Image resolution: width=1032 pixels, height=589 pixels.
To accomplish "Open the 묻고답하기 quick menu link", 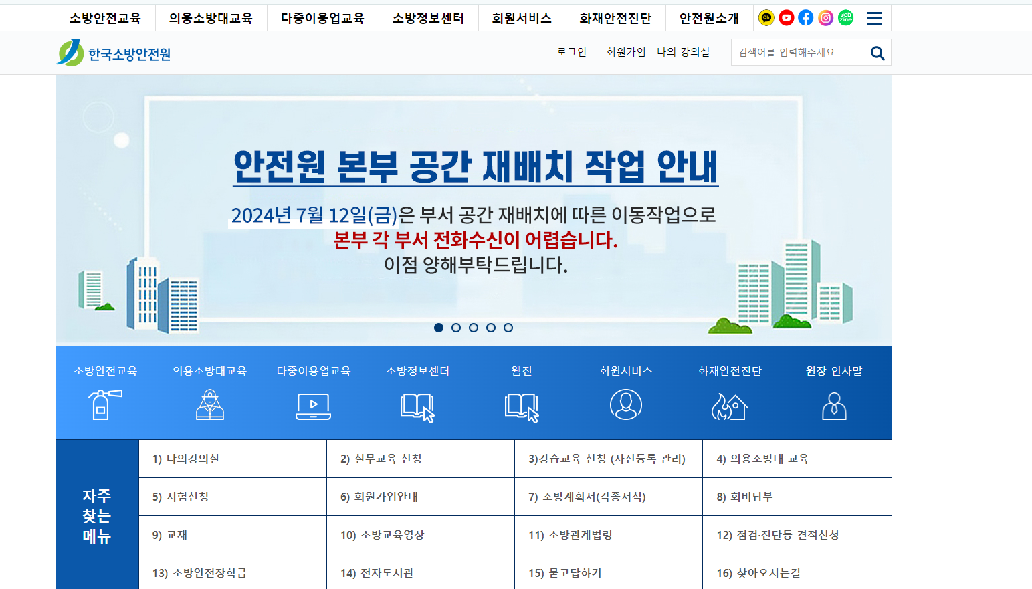I will tap(564, 572).
